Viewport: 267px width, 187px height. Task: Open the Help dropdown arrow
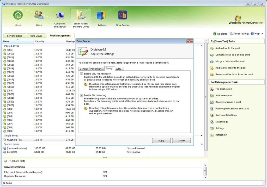(x=262, y=34)
